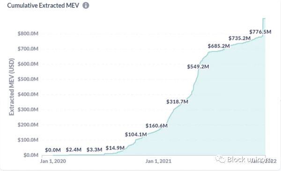Image resolution: width=281 pixels, height=171 pixels.
Task: Click the Extracted MEV (USD) axis title
Action: (11, 87)
